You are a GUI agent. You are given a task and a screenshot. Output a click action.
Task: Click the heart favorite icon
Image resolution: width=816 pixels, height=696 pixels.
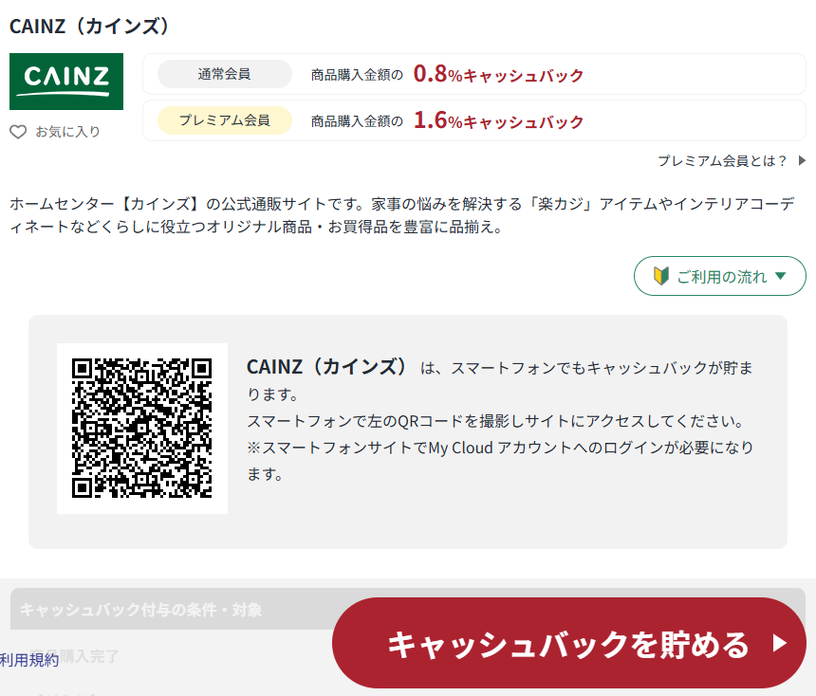click(18, 132)
